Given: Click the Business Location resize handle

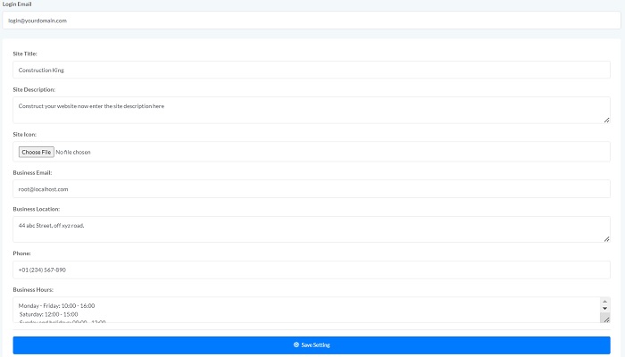Looking at the screenshot, I should 606,238.
